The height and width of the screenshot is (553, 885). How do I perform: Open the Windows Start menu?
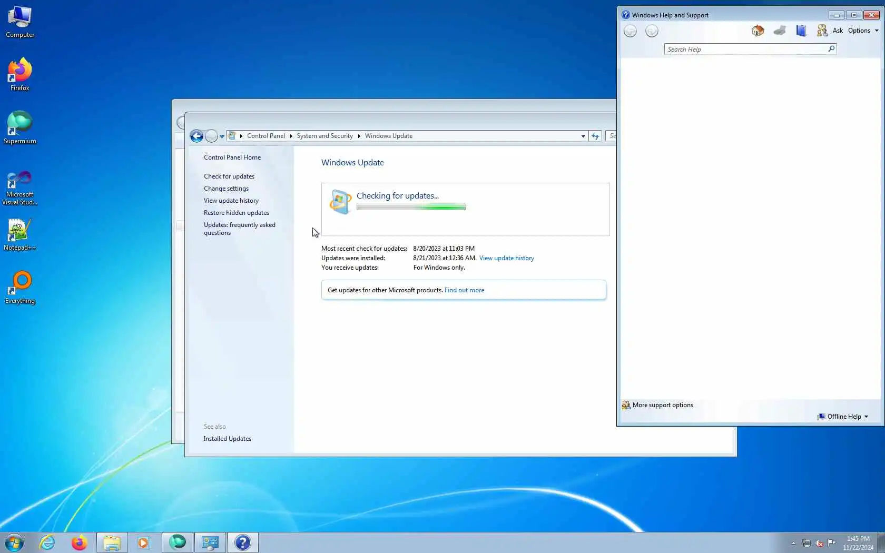(x=14, y=542)
